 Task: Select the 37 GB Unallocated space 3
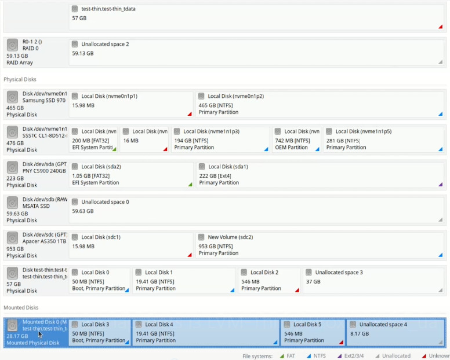point(373,280)
